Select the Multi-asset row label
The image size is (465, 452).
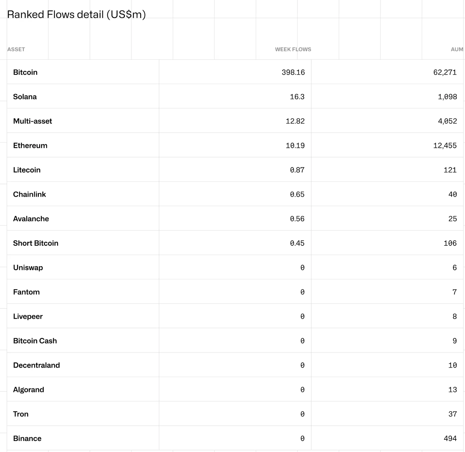pos(33,121)
